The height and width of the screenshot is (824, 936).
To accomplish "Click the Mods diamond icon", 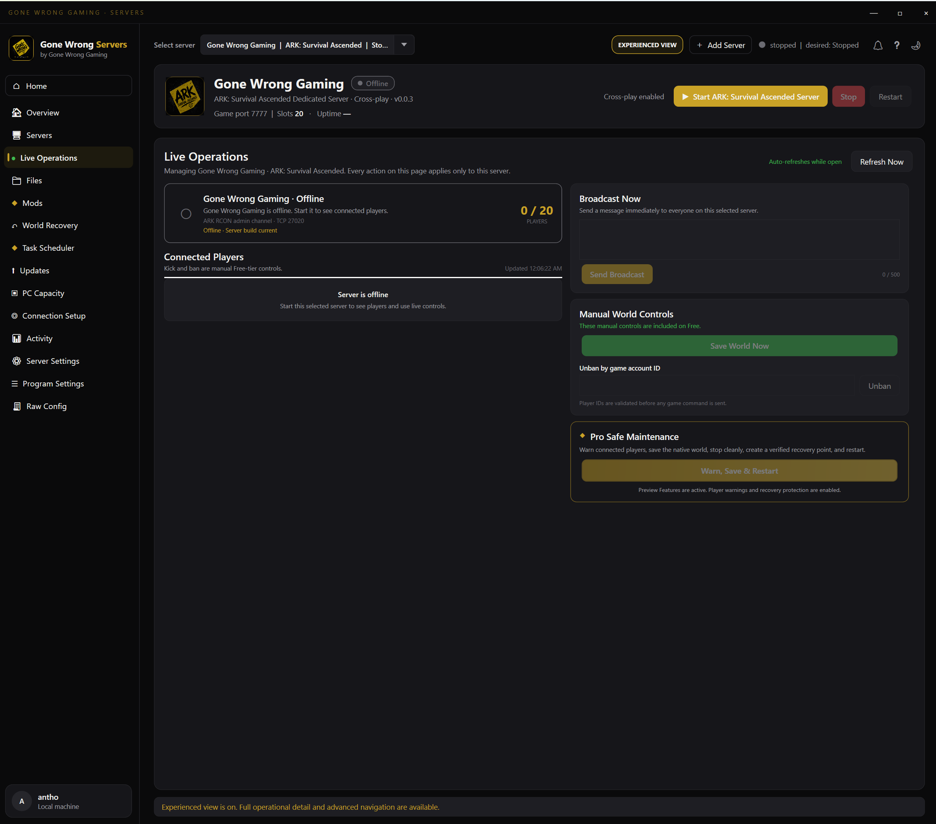I will 15,203.
